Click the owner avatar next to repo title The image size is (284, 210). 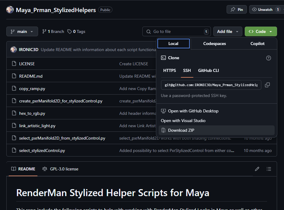tap(10, 10)
